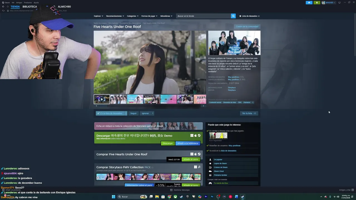Open 'Ver tu lista' button
Screen dimensions: 356x200
point(249,113)
